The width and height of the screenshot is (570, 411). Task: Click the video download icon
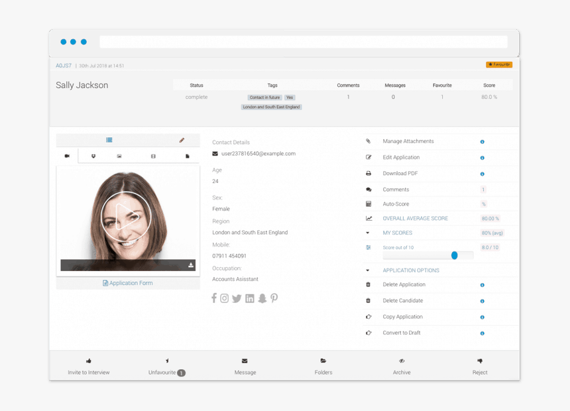[191, 265]
